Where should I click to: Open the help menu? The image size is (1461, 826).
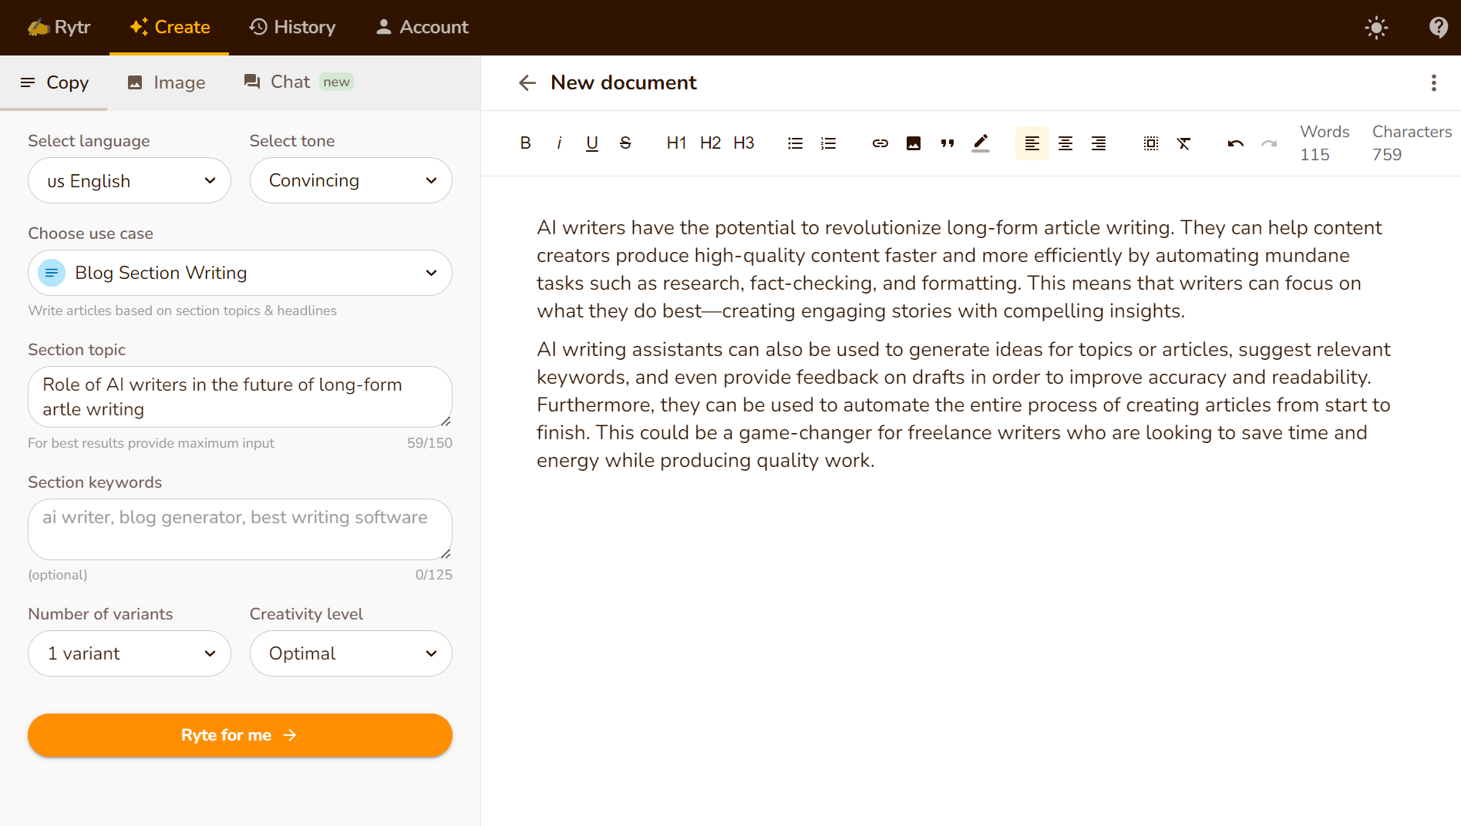pos(1438,28)
